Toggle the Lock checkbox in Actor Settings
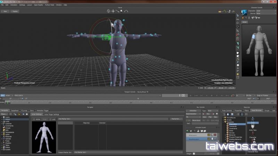278x156 pixels. pos(50,119)
